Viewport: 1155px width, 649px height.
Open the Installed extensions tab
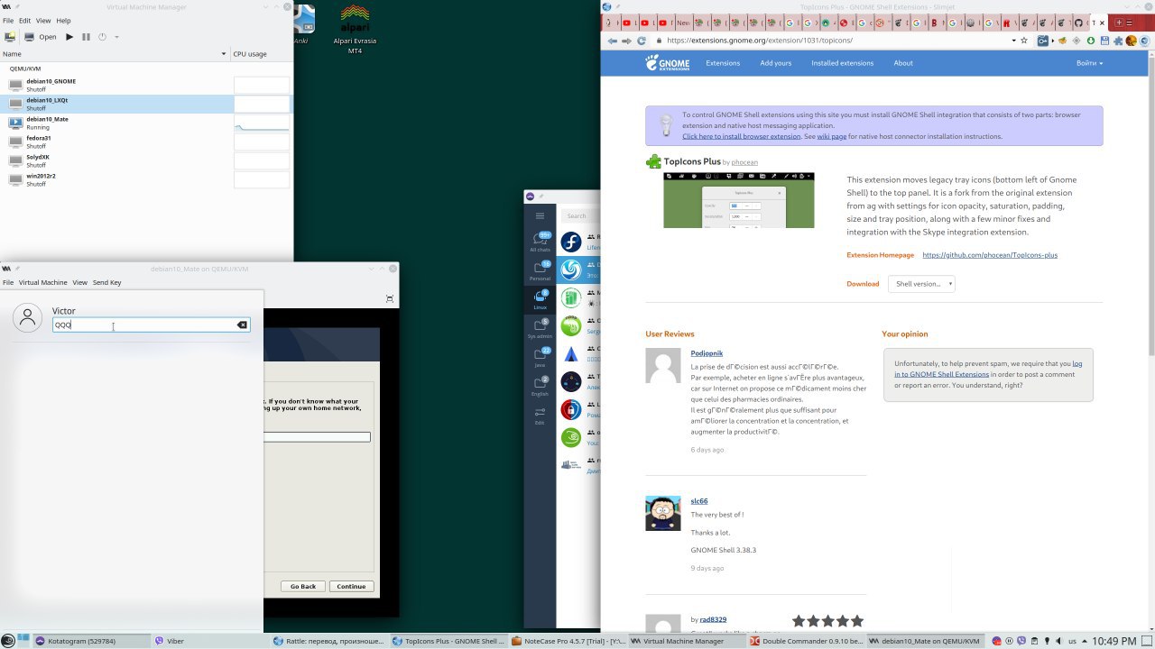[842, 63]
